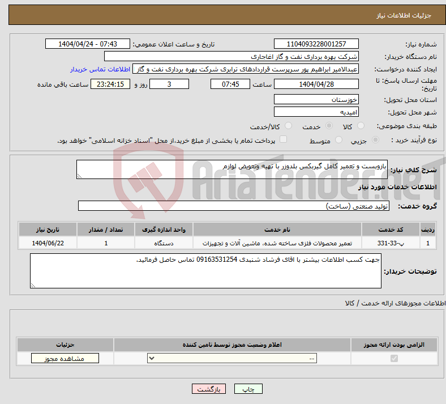Click the کد خدمت column header
The image size is (446, 404).
pos(391,229)
